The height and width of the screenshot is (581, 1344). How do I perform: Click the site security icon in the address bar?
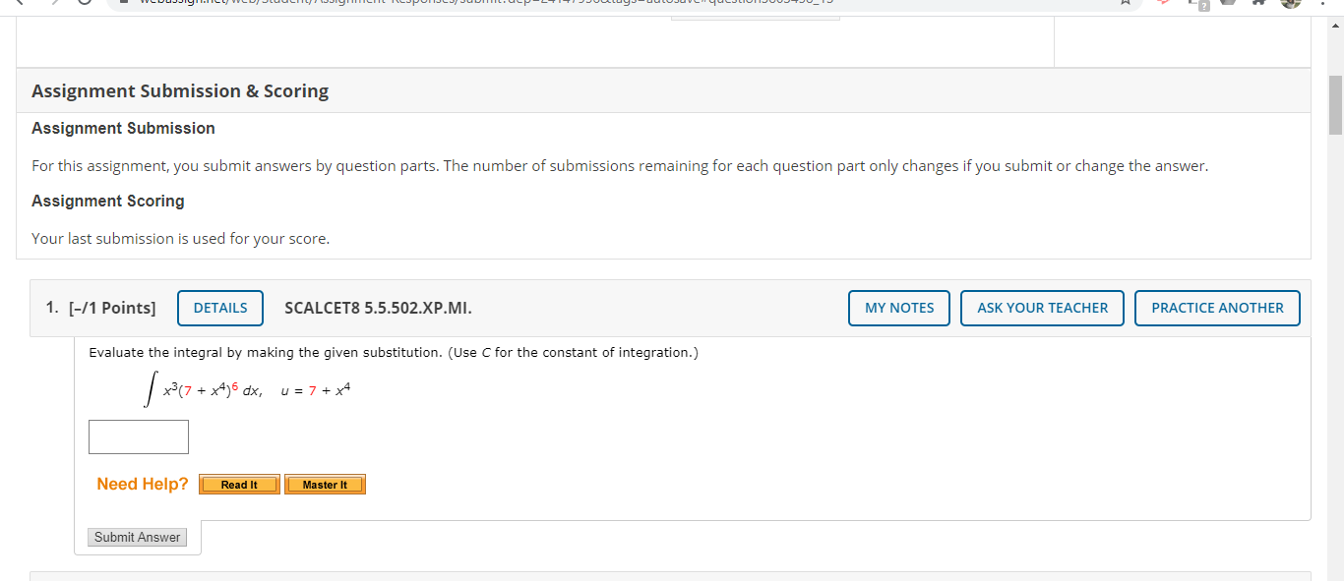coord(122,2)
